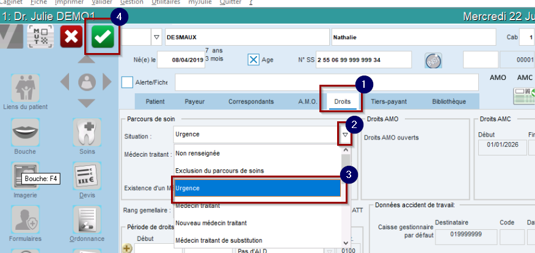Open the Fiche menu

click(x=38, y=2)
